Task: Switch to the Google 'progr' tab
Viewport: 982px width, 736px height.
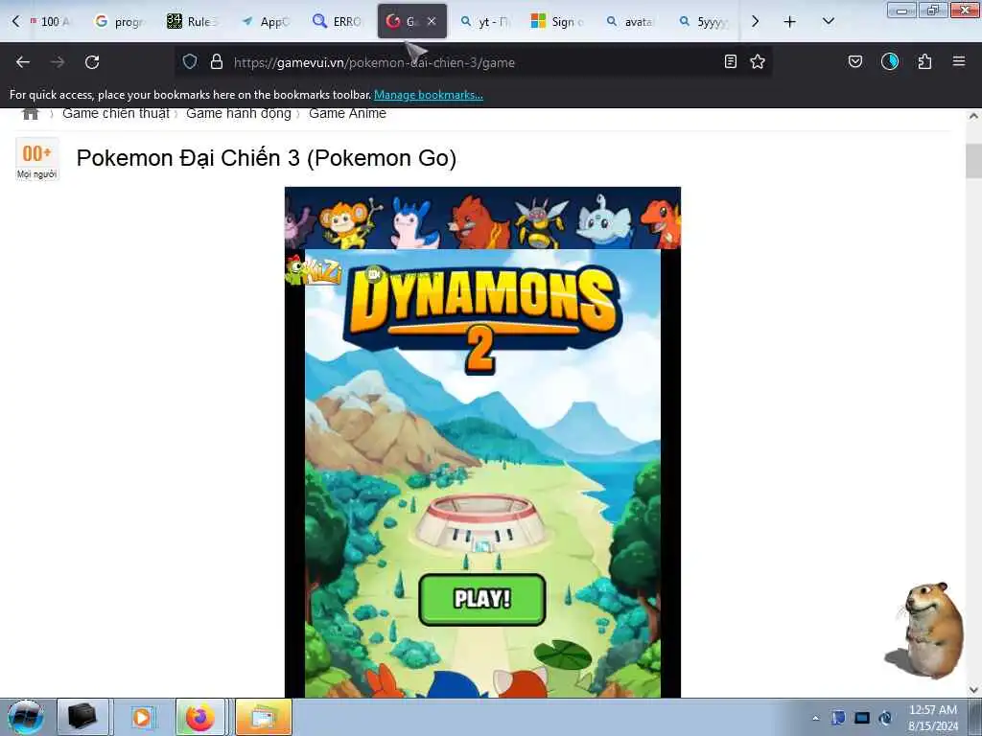Action: (x=119, y=22)
